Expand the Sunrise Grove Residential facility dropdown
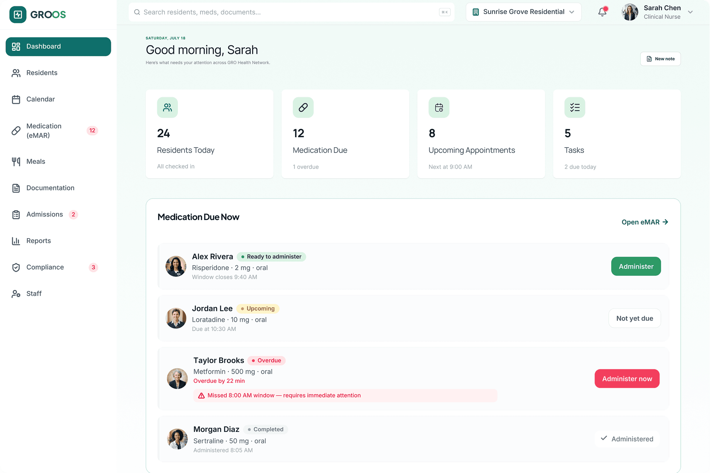 pos(523,12)
